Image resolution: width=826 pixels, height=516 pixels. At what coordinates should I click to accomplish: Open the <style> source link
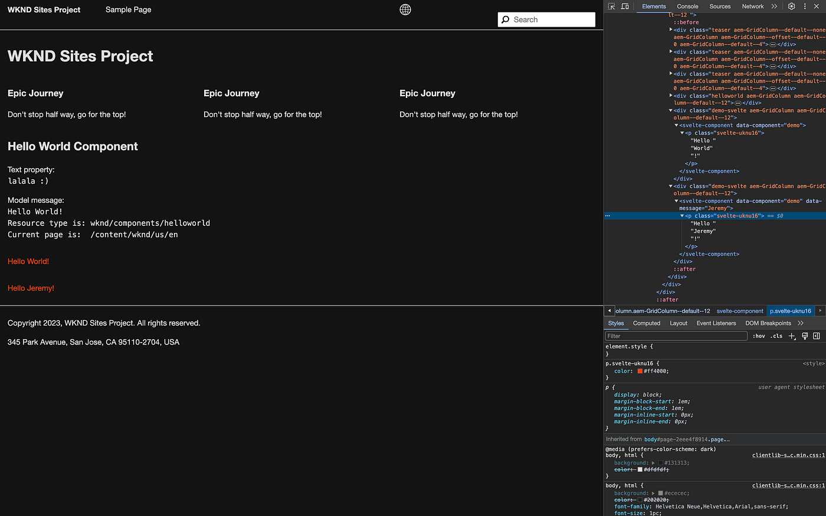814,364
